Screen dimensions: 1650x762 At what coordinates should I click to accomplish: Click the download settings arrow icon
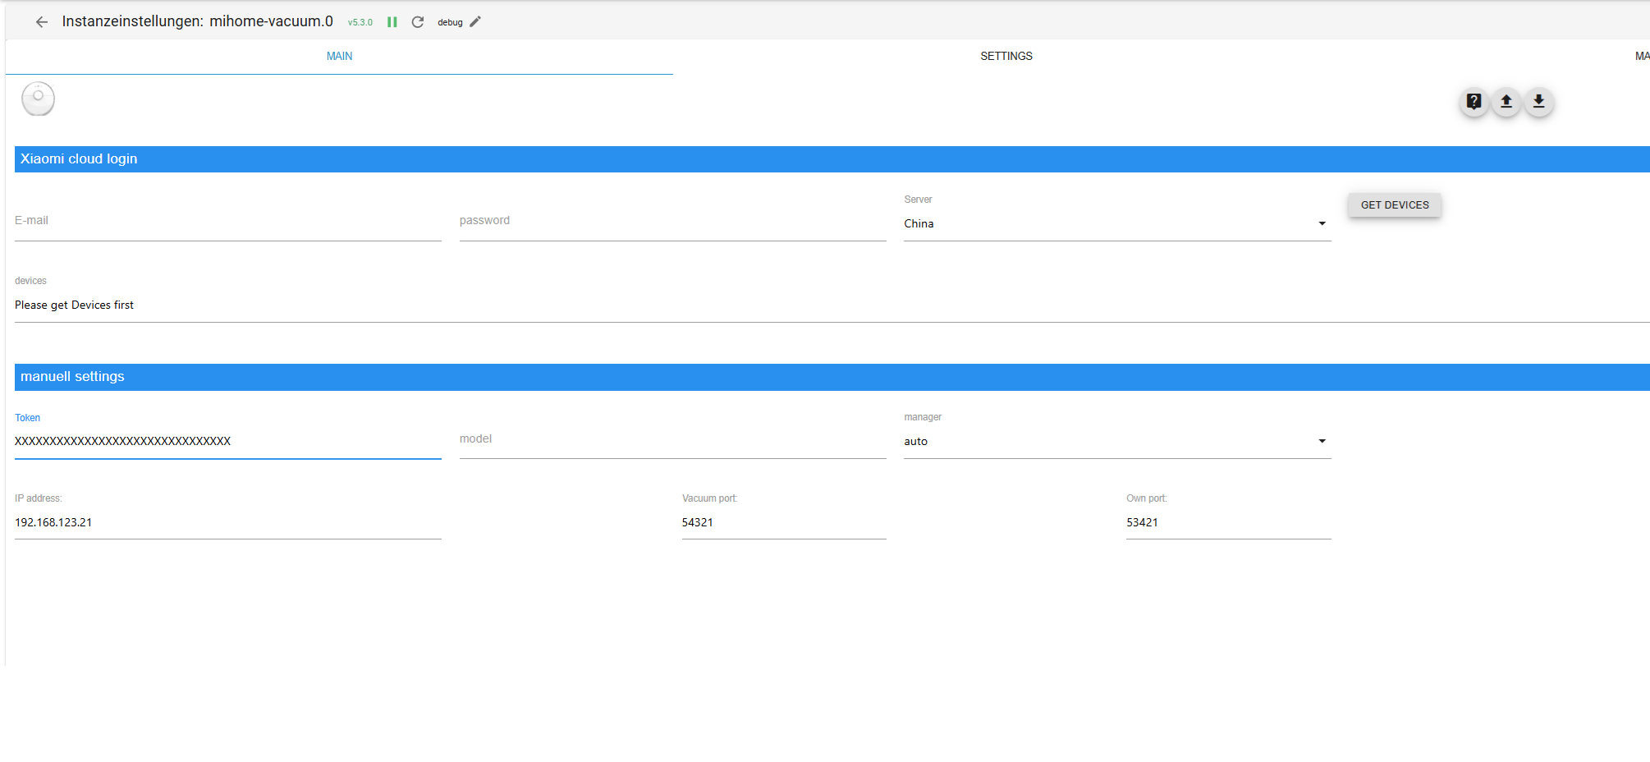coord(1539,102)
